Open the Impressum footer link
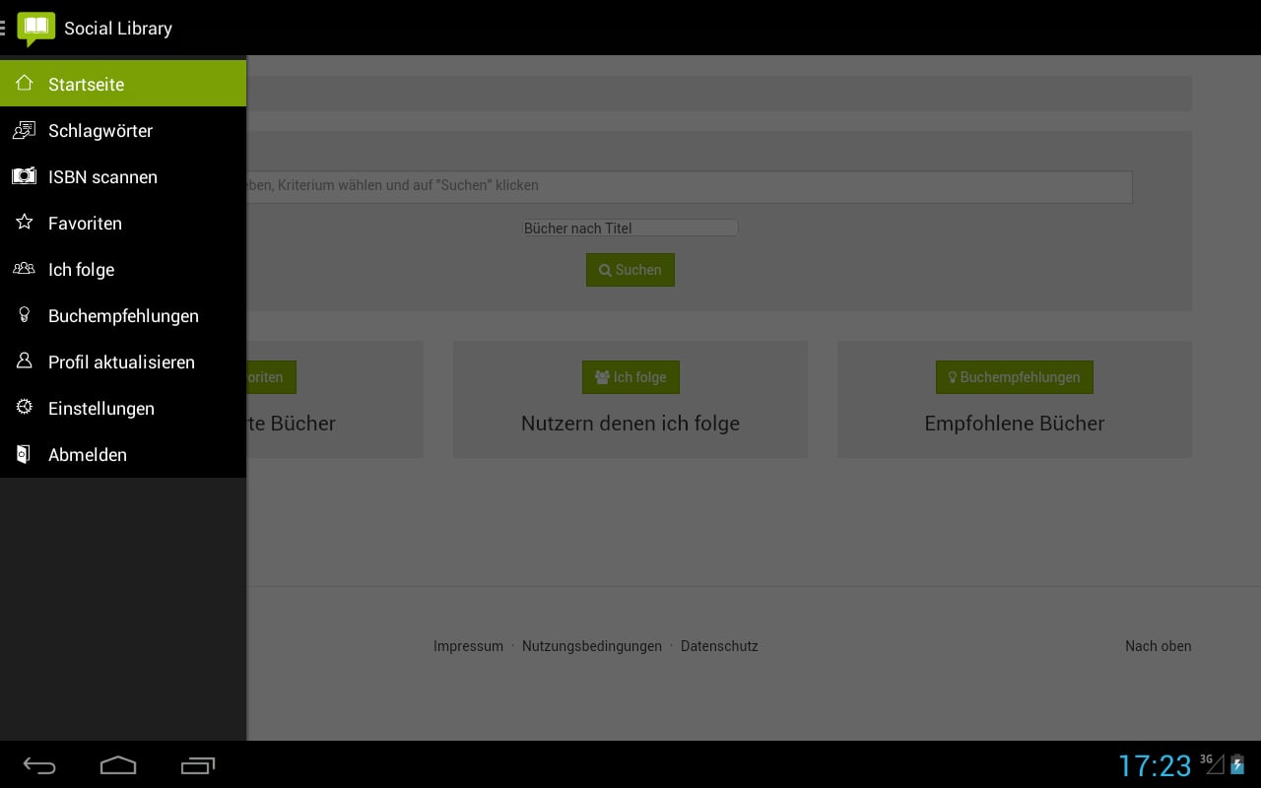This screenshot has width=1261, height=788. point(468,646)
